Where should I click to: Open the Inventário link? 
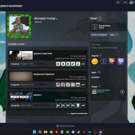[96, 77]
